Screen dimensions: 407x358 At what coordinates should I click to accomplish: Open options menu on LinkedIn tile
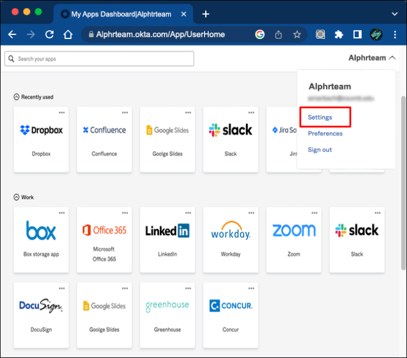click(188, 213)
